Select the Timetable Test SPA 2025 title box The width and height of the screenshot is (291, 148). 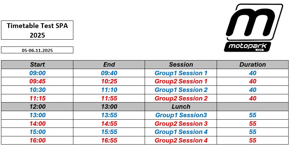[x=37, y=30]
